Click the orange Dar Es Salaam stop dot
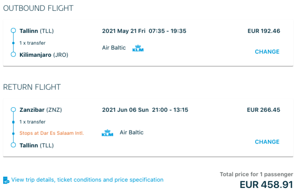 13,133
